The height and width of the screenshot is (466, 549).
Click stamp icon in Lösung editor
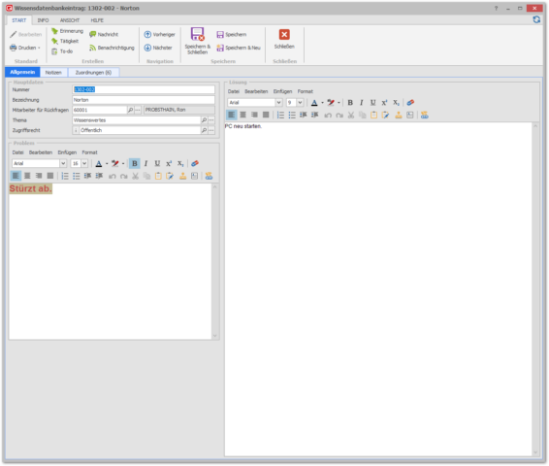(x=399, y=115)
